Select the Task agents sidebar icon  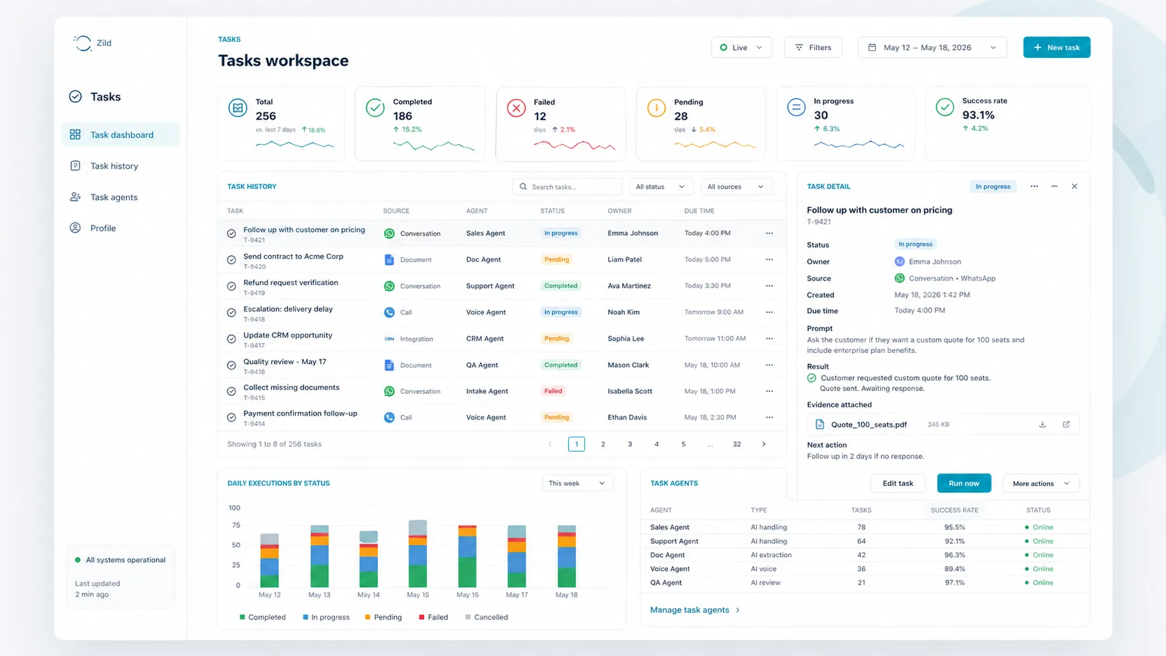[75, 197]
